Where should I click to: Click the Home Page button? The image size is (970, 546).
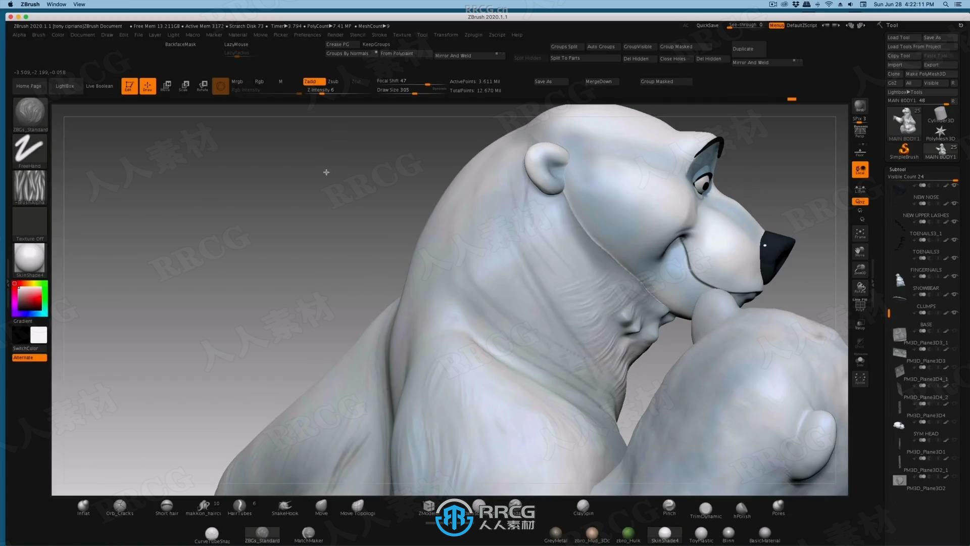point(29,86)
